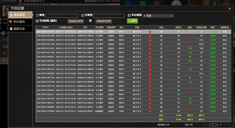
Task: Go to the previous page arrow
Action: tap(208, 125)
